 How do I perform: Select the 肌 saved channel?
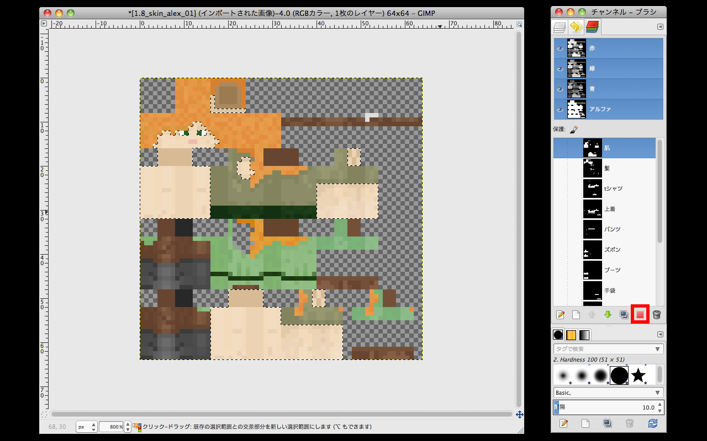(x=605, y=148)
